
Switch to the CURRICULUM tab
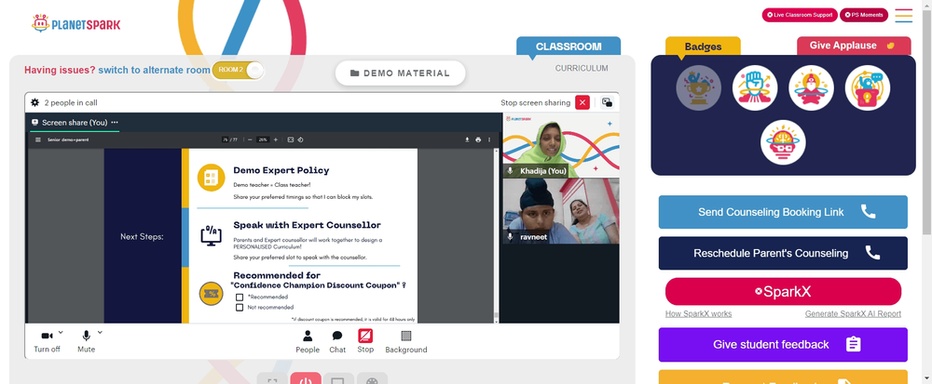click(x=582, y=68)
